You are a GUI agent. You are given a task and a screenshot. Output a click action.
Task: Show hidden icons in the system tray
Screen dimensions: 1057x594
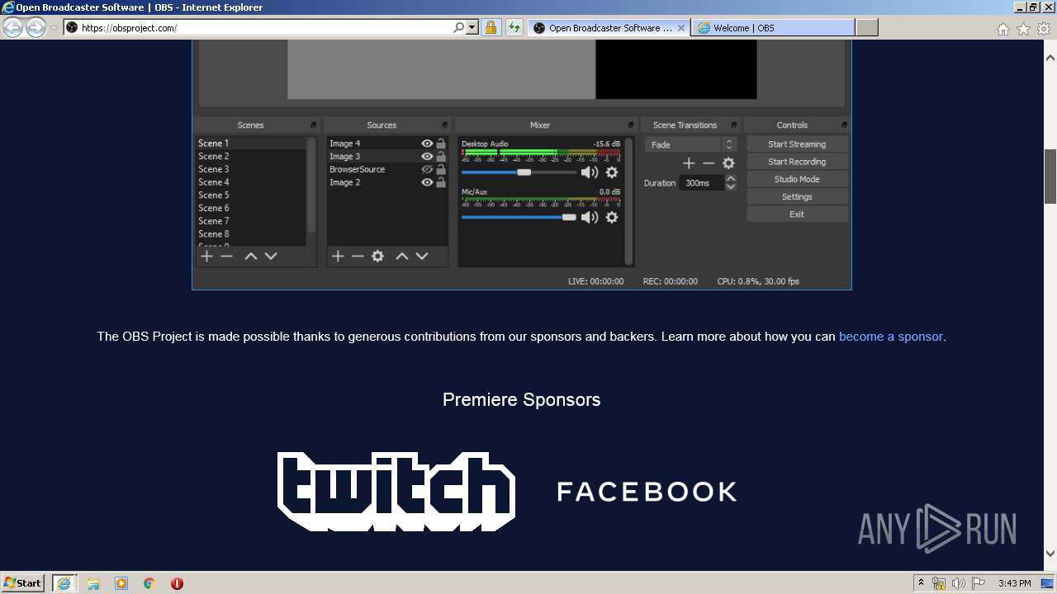tap(921, 583)
